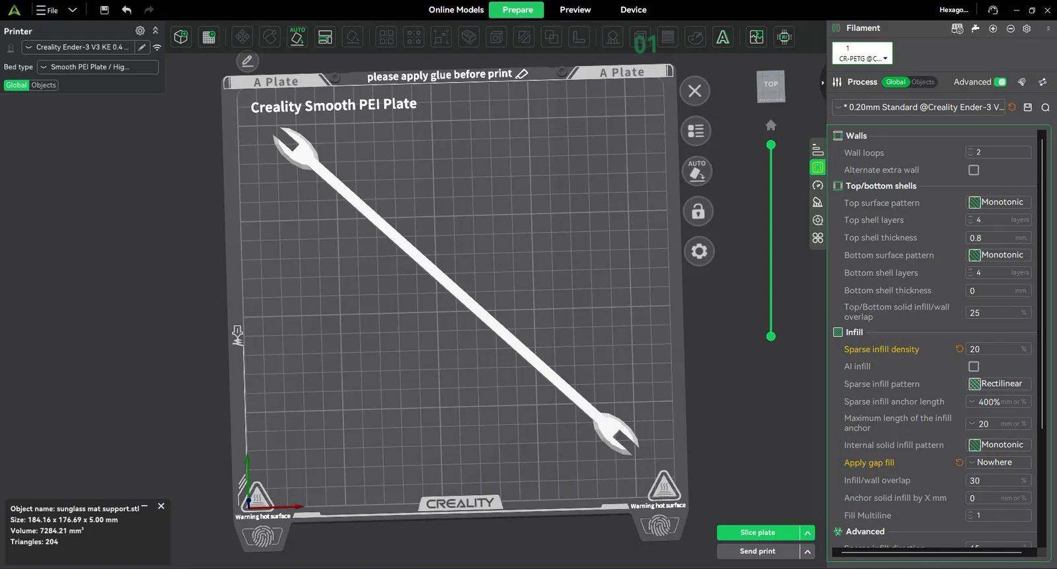
Task: Open Printer settings gear icon
Action: click(140, 30)
